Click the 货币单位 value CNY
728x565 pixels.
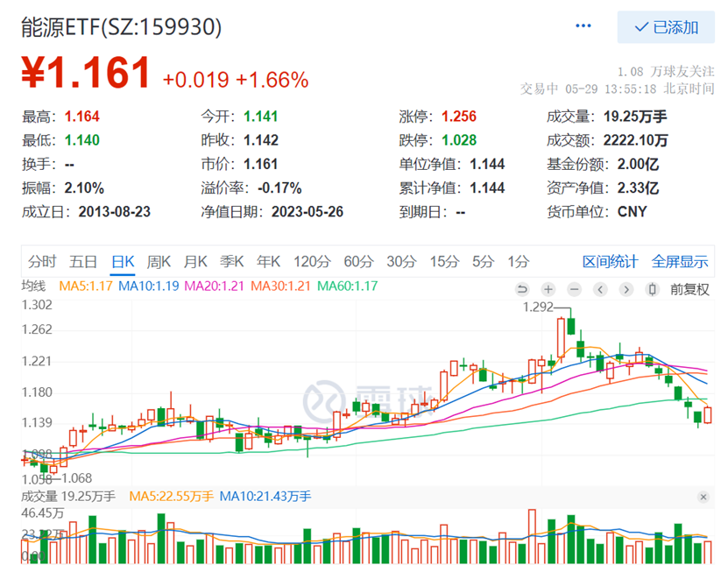[x=632, y=212]
